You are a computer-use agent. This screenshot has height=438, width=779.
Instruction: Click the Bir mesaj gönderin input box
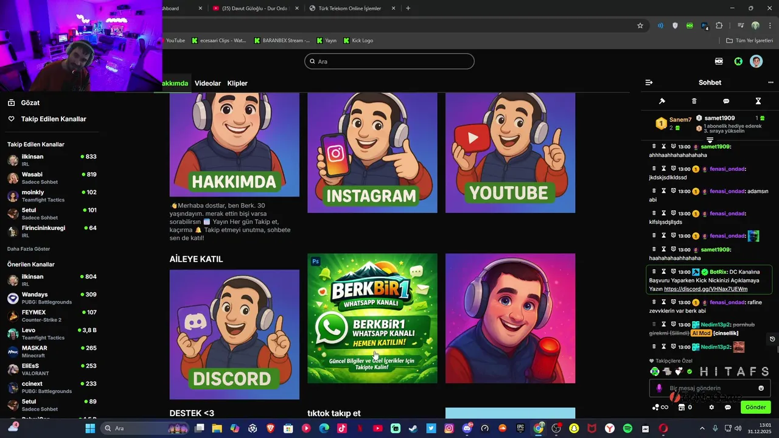coord(710,388)
